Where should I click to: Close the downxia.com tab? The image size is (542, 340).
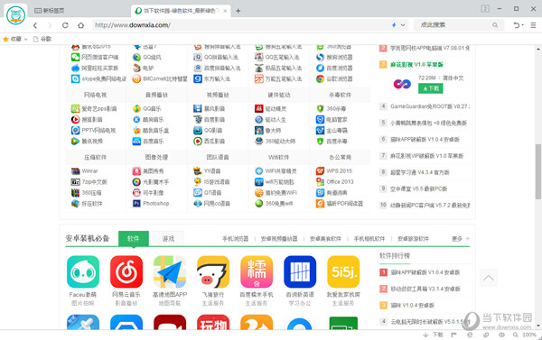225,11
